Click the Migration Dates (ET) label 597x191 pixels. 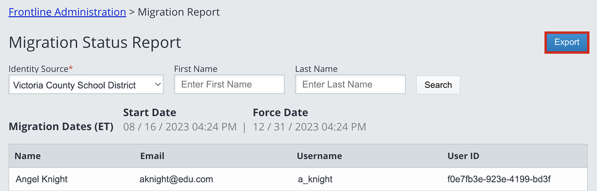(x=61, y=127)
